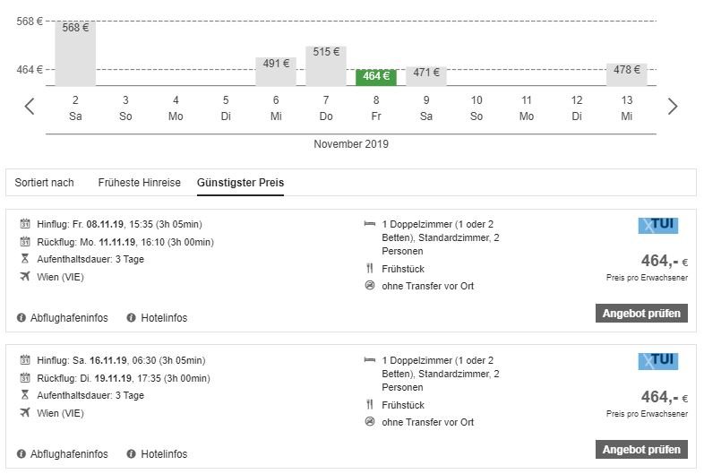Pick the 491 € bar on Wednesday 6

pyautogui.click(x=276, y=72)
